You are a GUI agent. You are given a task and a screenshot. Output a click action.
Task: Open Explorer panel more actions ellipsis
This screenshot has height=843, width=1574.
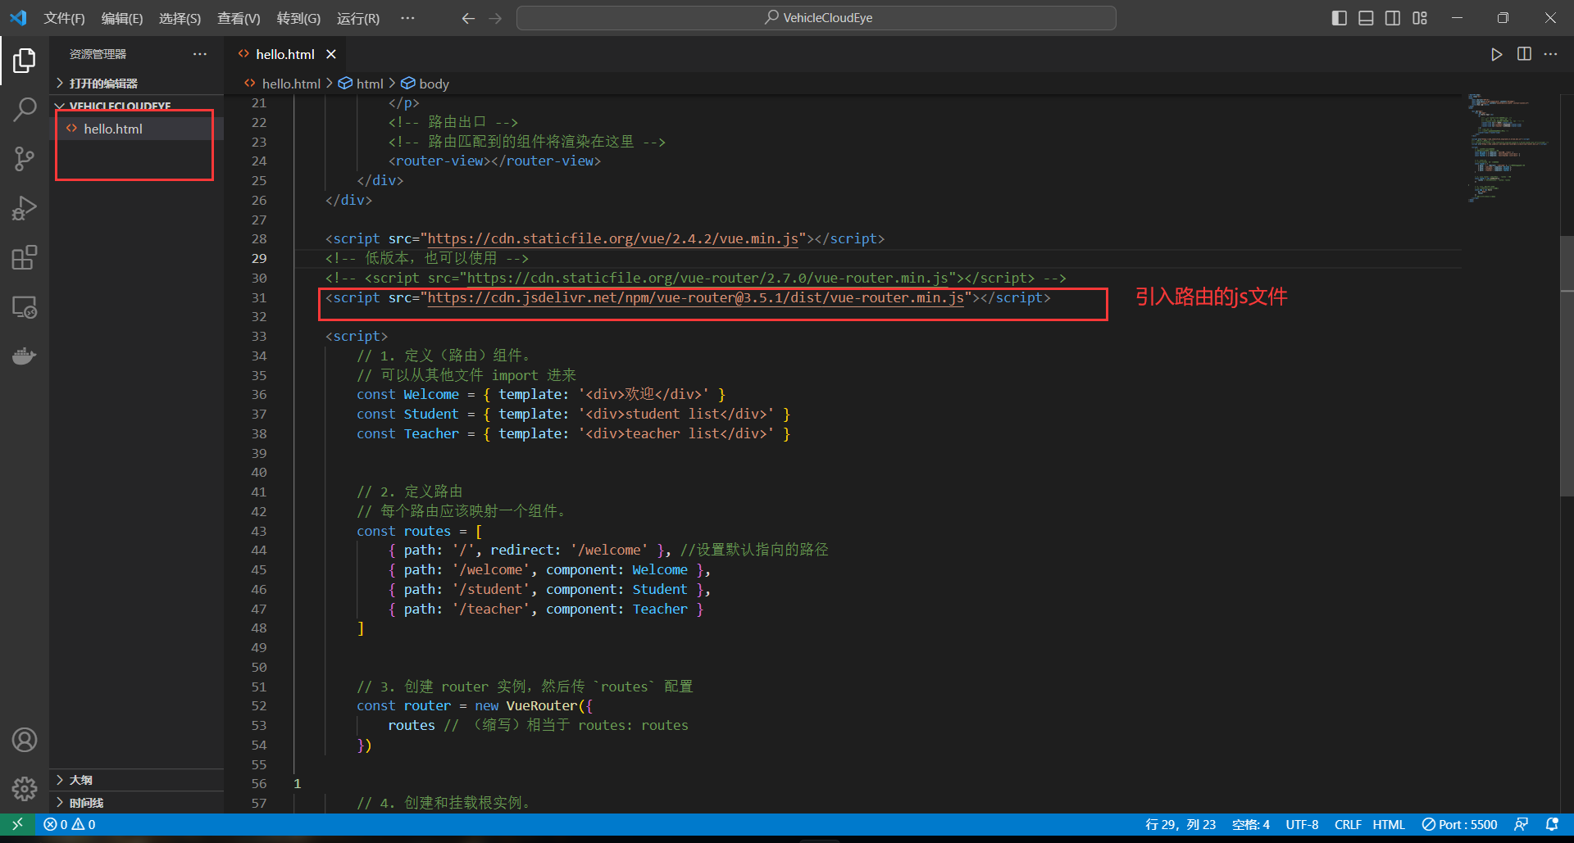click(x=200, y=54)
